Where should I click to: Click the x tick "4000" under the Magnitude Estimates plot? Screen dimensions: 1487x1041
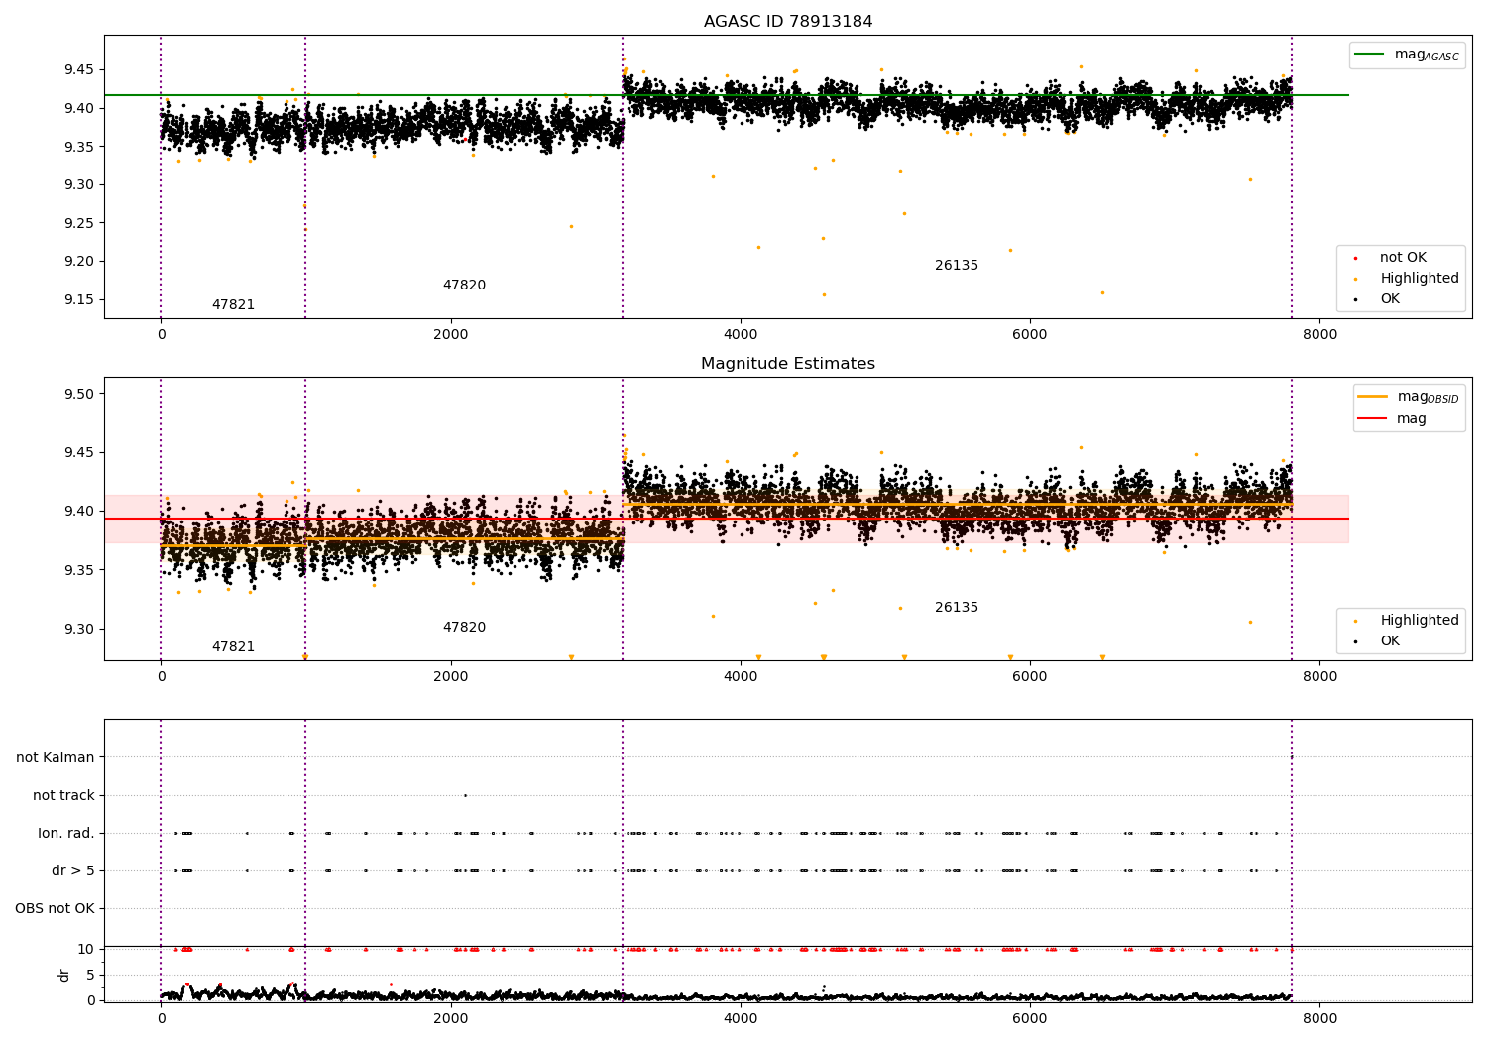pos(741,677)
